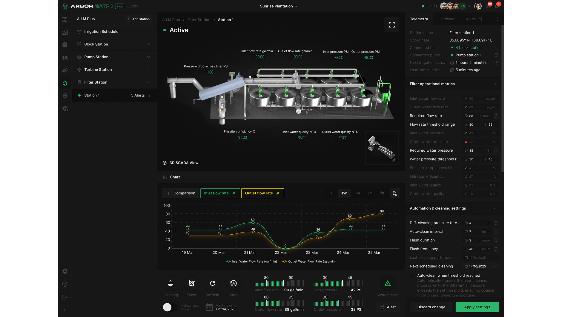Switch to the Hardware tab

[447, 19]
